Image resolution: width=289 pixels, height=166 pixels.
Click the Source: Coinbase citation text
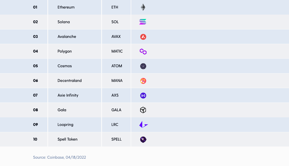[x=59, y=157]
